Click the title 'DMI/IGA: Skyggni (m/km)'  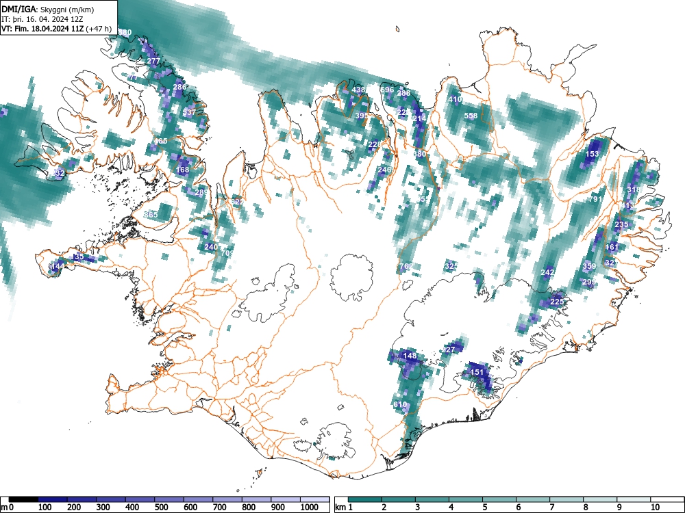pyautogui.click(x=48, y=10)
